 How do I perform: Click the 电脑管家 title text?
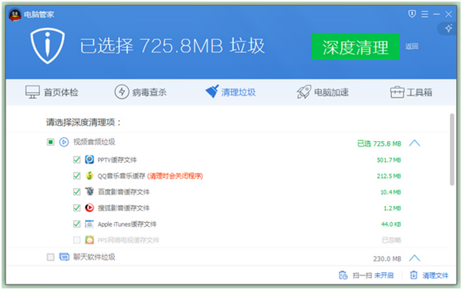tap(39, 15)
